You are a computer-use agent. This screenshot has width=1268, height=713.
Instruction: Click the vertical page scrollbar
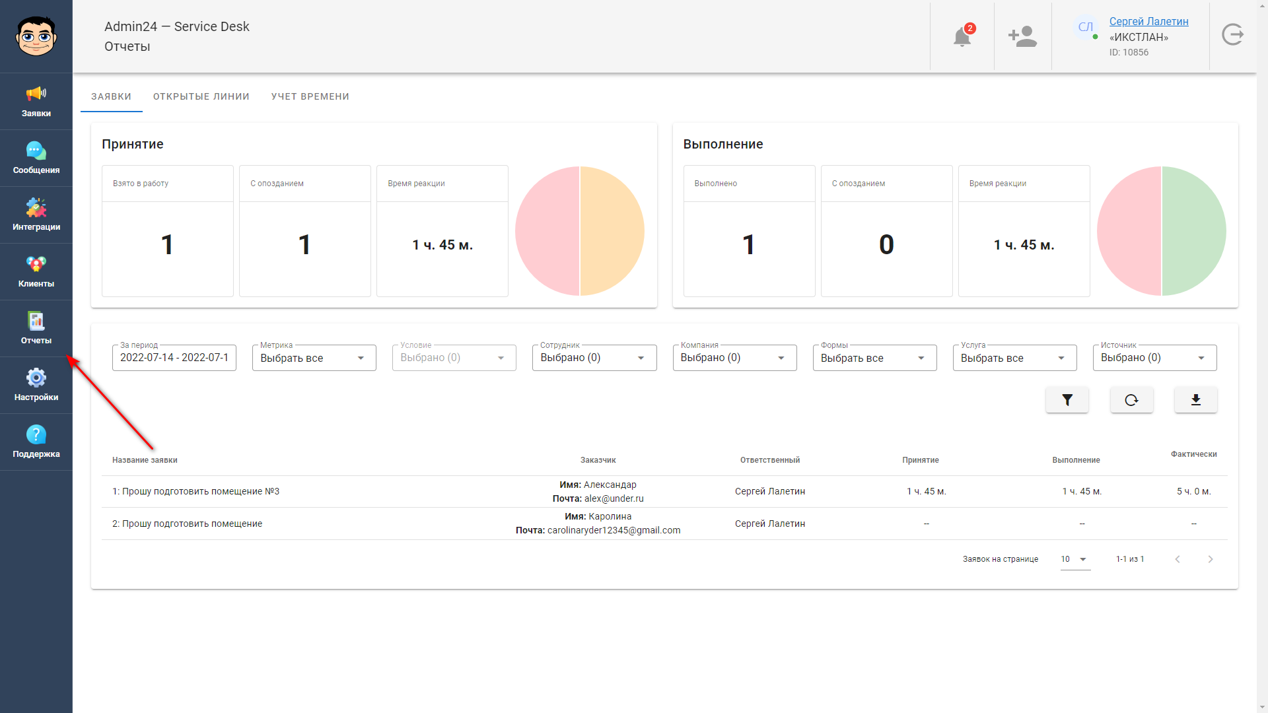1262,356
